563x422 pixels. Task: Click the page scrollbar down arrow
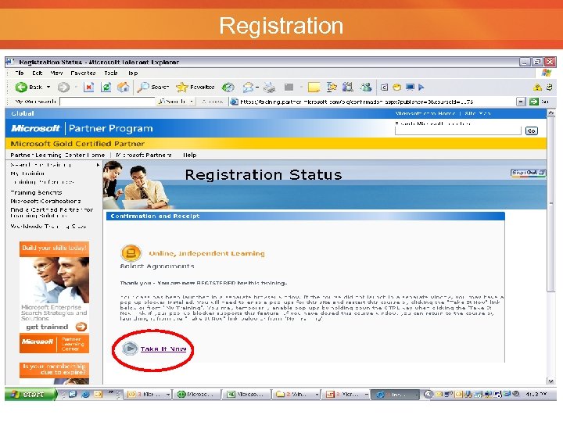point(550,381)
